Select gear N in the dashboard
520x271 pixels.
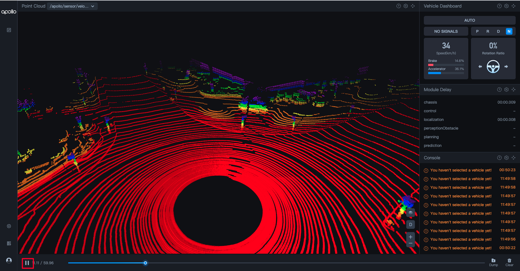pos(509,31)
